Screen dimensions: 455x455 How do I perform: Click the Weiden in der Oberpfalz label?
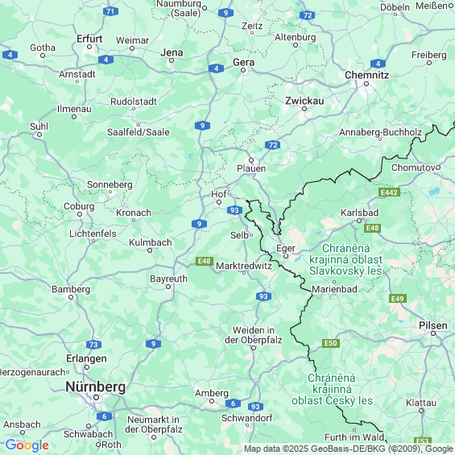pos(254,335)
